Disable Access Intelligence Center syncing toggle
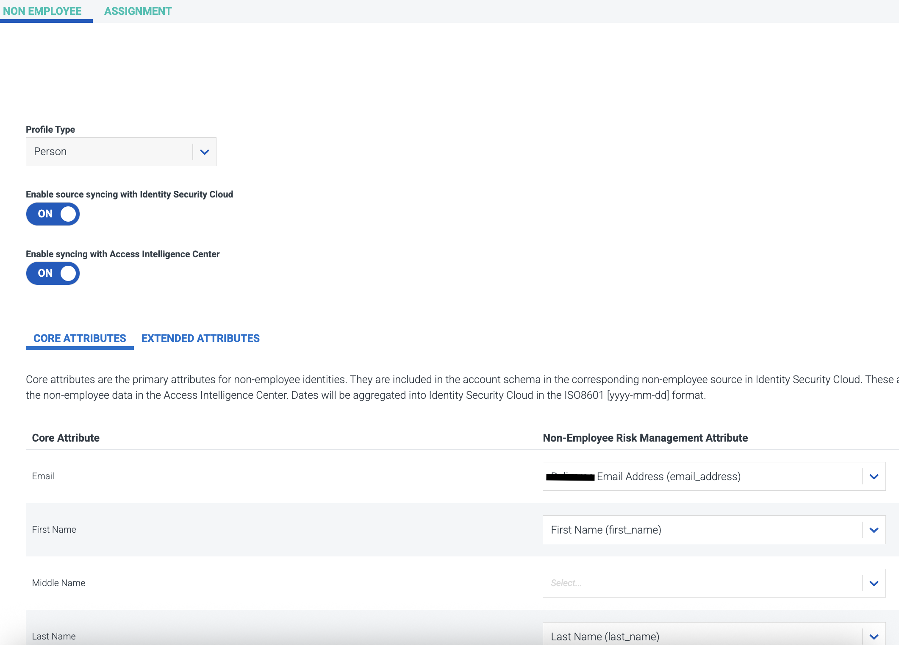This screenshot has height=645, width=899. click(x=53, y=273)
